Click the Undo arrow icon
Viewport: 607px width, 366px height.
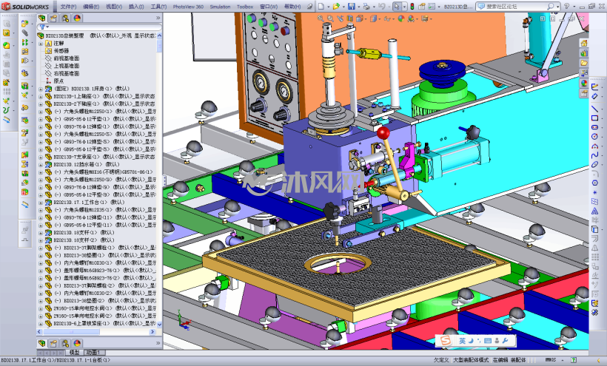381,7
